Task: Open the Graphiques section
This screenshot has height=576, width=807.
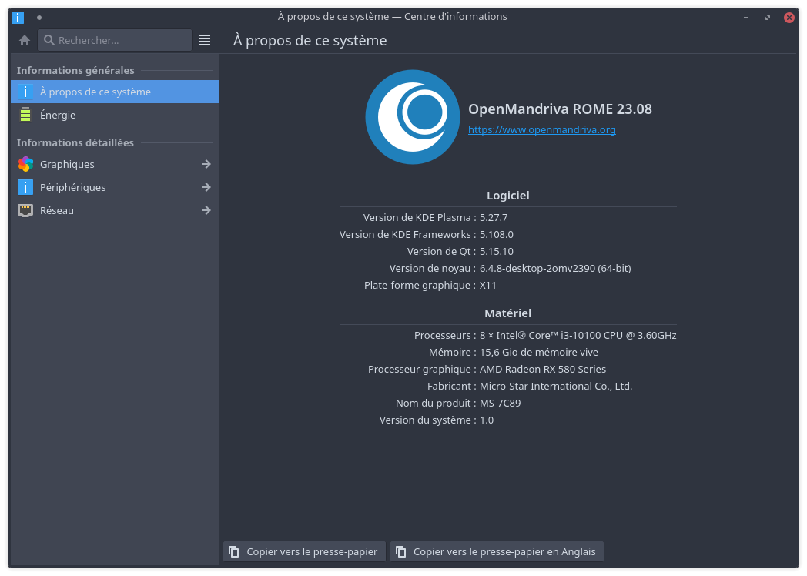Action: pyautogui.click(x=115, y=164)
